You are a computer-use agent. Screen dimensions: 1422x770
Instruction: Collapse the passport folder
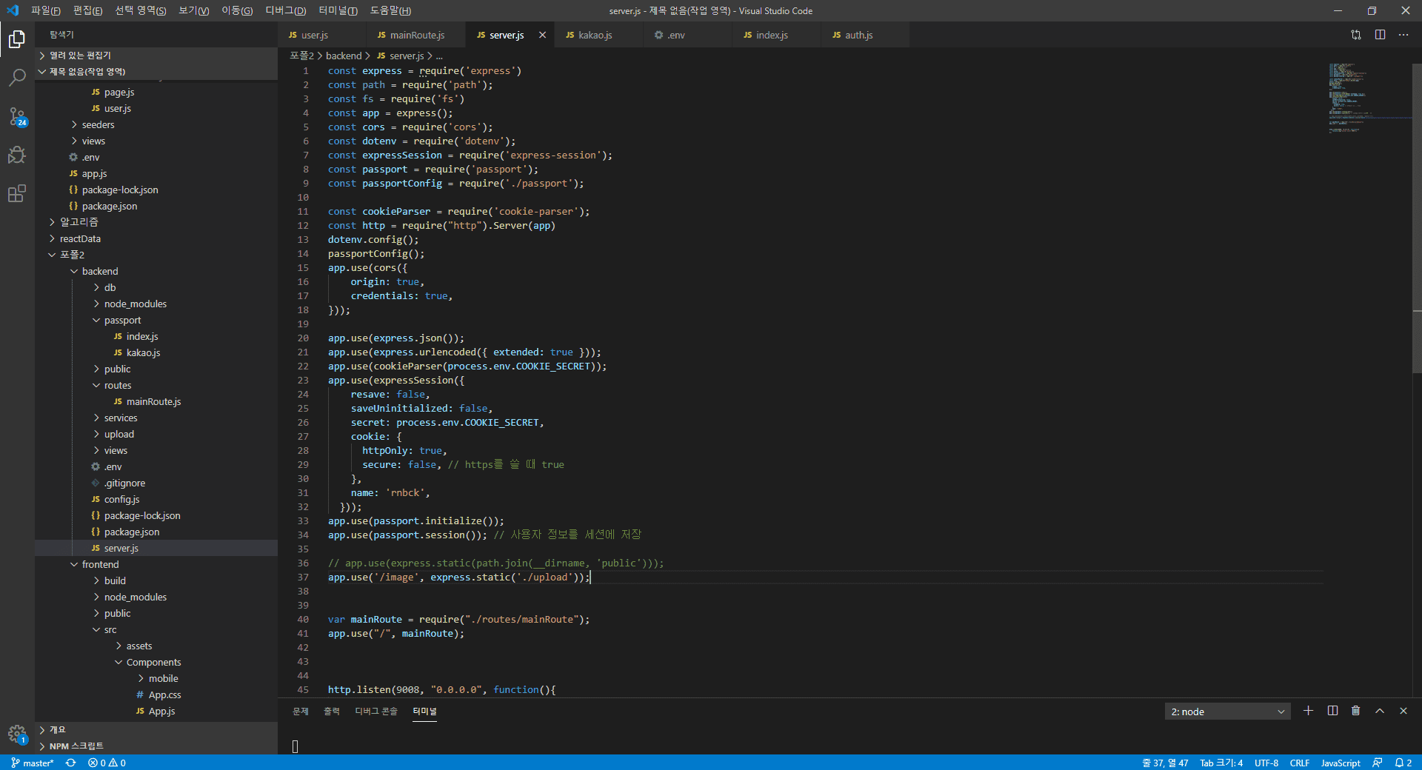122,321
